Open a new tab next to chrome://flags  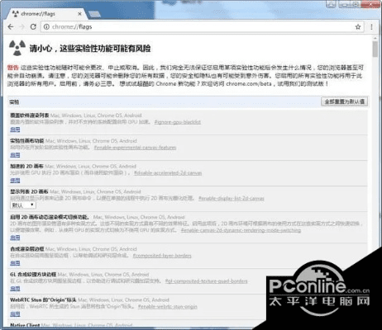pos(94,14)
